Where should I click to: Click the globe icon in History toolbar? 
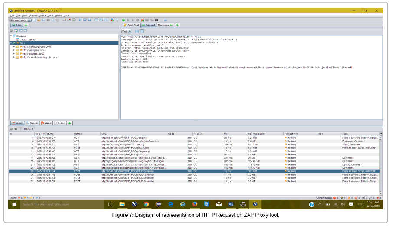[16, 129]
